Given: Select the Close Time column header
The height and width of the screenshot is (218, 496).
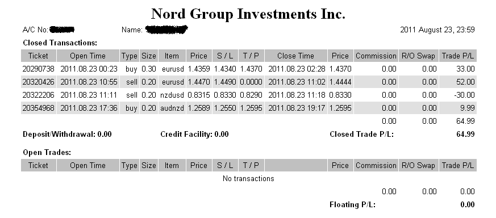Looking at the screenshot, I should (295, 56).
